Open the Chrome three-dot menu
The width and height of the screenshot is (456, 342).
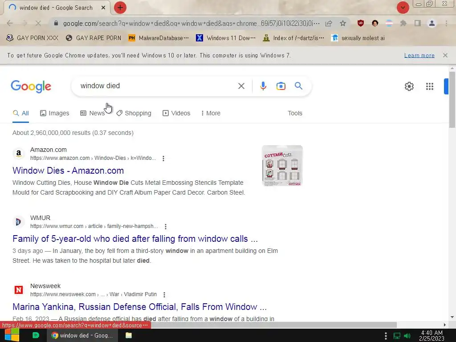[x=446, y=23]
